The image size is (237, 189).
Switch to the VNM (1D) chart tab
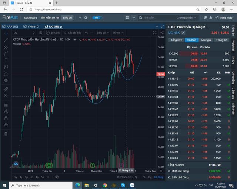(31, 27)
